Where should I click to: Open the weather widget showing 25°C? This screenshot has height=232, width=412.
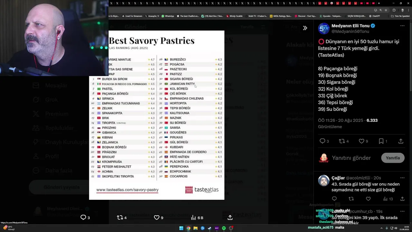point(9,228)
